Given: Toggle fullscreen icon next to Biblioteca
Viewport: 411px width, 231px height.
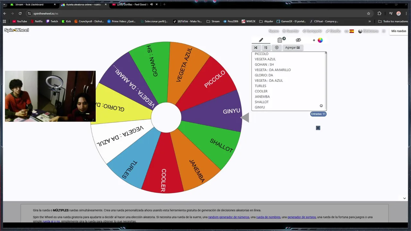Looking at the screenshot, I should coord(384,31).
